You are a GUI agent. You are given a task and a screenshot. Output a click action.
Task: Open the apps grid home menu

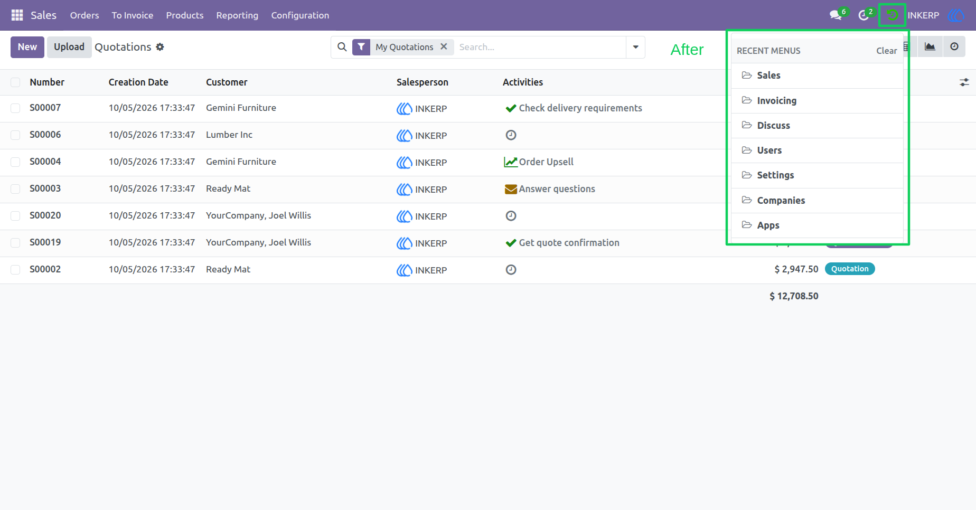point(17,15)
